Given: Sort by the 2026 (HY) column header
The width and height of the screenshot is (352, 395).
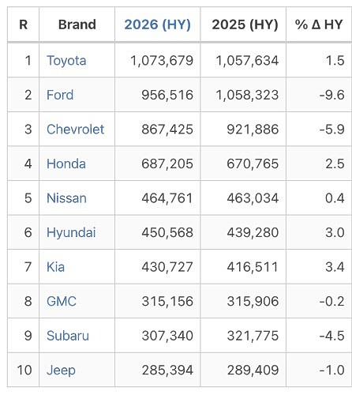Looking at the screenshot, I should click(157, 24).
